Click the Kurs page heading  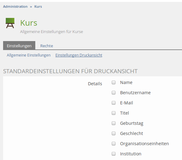tap(29, 23)
